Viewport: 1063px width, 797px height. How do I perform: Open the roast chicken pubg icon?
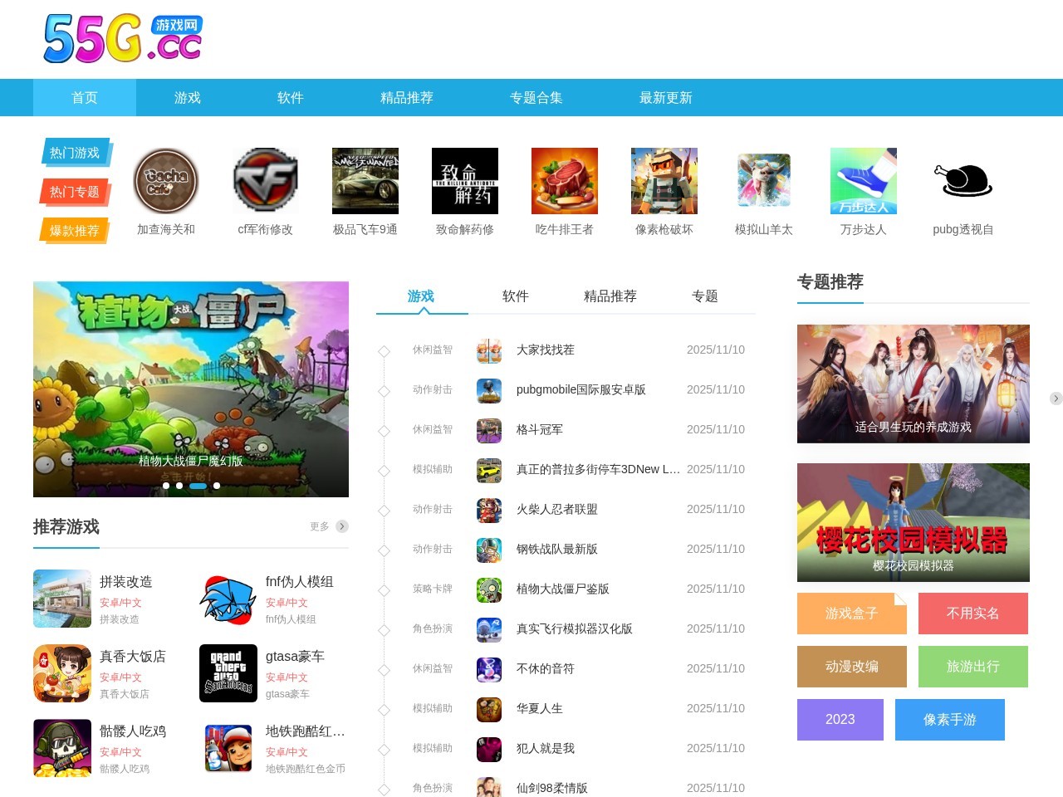tap(963, 181)
